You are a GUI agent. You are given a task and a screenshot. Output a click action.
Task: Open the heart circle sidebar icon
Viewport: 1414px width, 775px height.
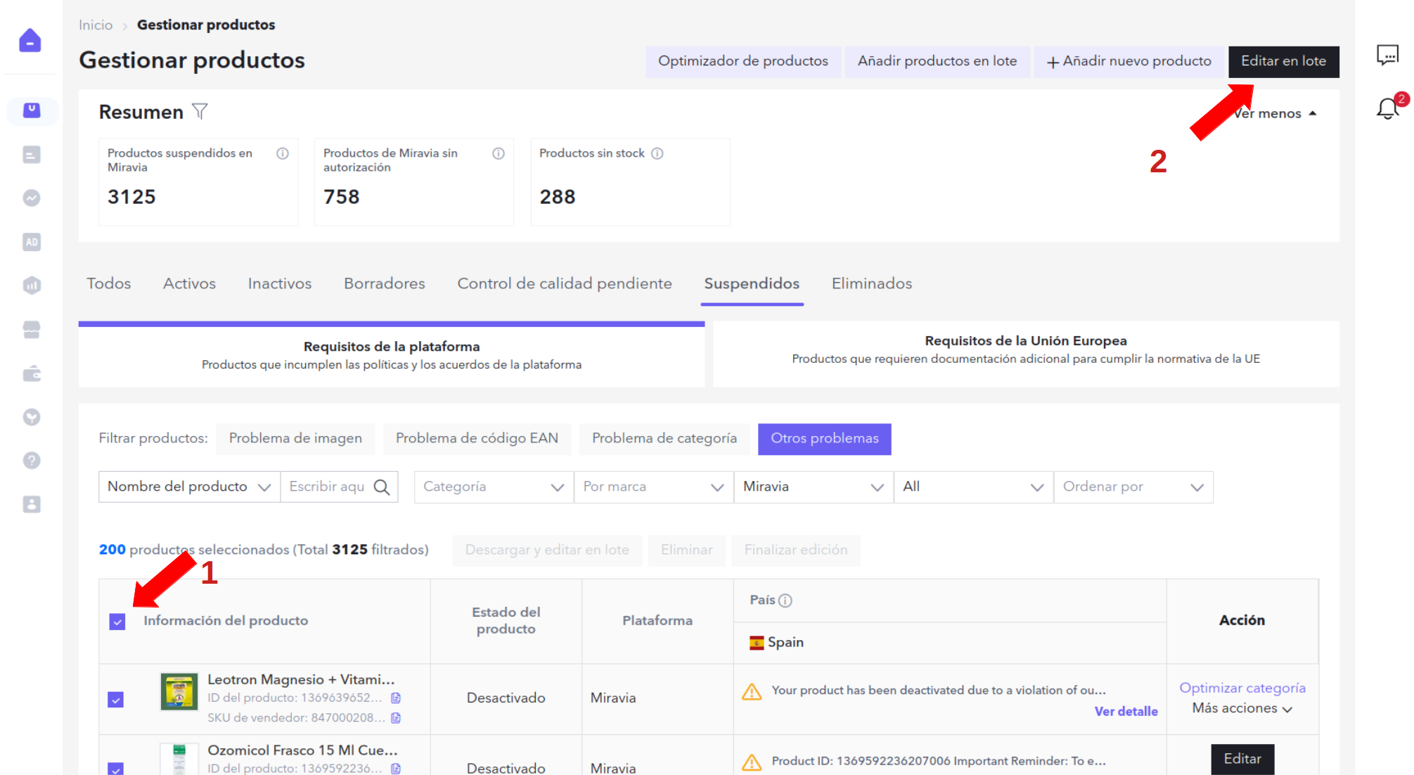click(32, 417)
